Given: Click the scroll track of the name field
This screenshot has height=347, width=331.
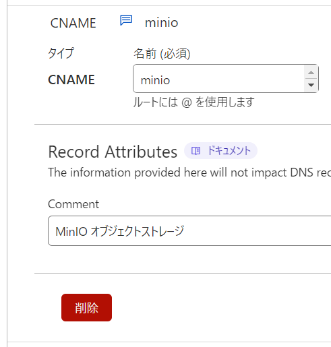Looking at the screenshot, I should [x=311, y=79].
